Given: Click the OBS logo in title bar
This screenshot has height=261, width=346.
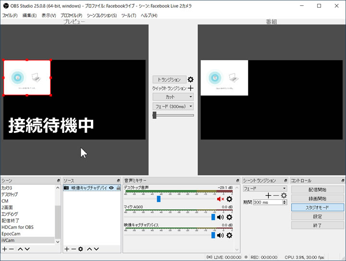Looking at the screenshot, I should click(x=6, y=6).
